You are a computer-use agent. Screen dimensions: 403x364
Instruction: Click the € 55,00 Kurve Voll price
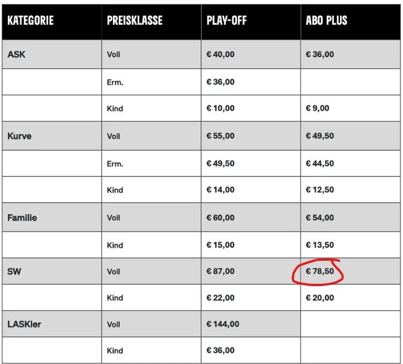(220, 136)
